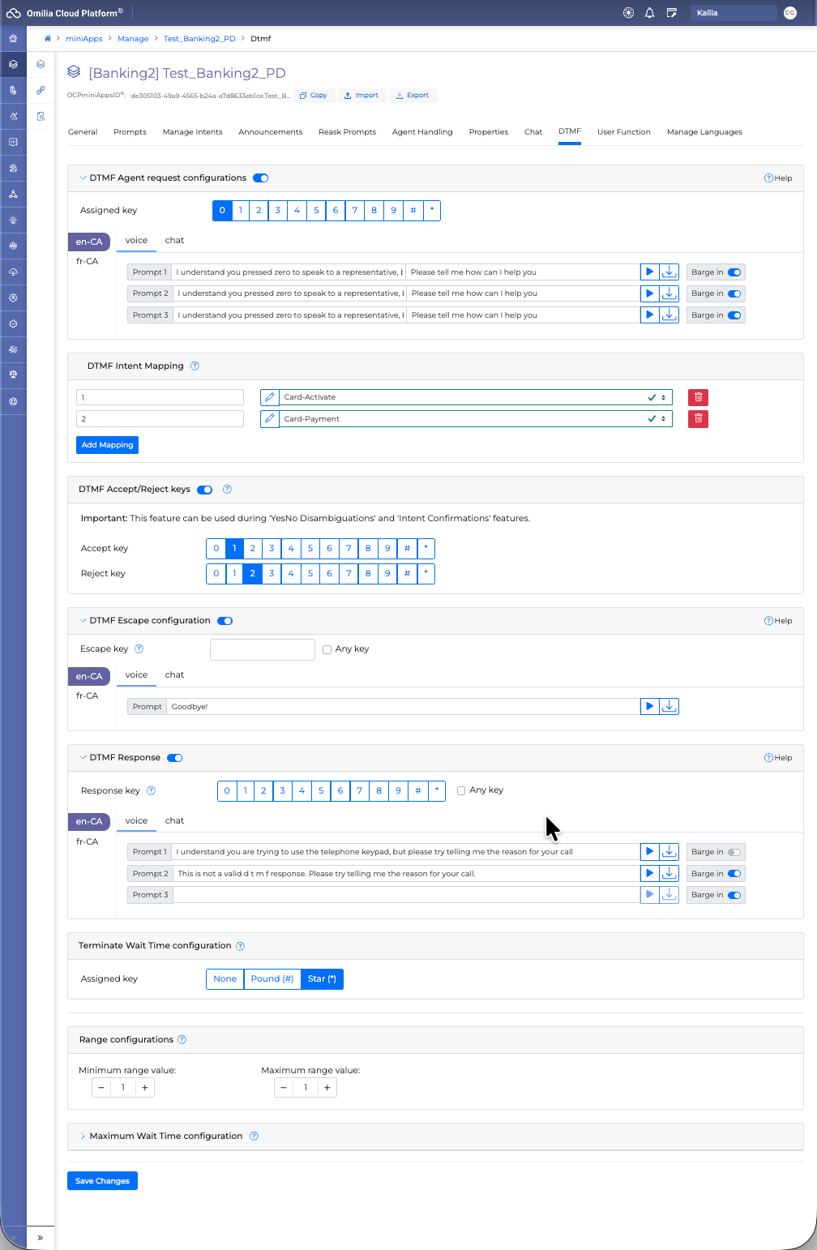Check Any key for Response key
The width and height of the screenshot is (817, 1250).
click(461, 790)
